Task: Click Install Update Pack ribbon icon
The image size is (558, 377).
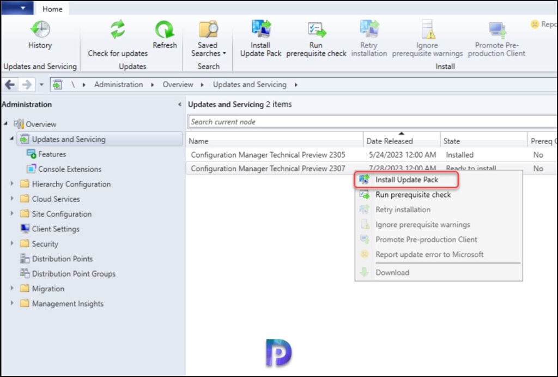Action: pyautogui.click(x=261, y=28)
